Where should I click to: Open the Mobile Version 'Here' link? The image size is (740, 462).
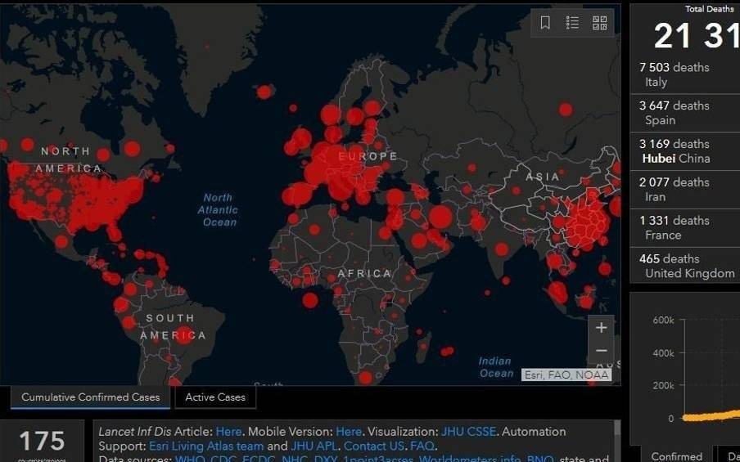click(x=348, y=432)
